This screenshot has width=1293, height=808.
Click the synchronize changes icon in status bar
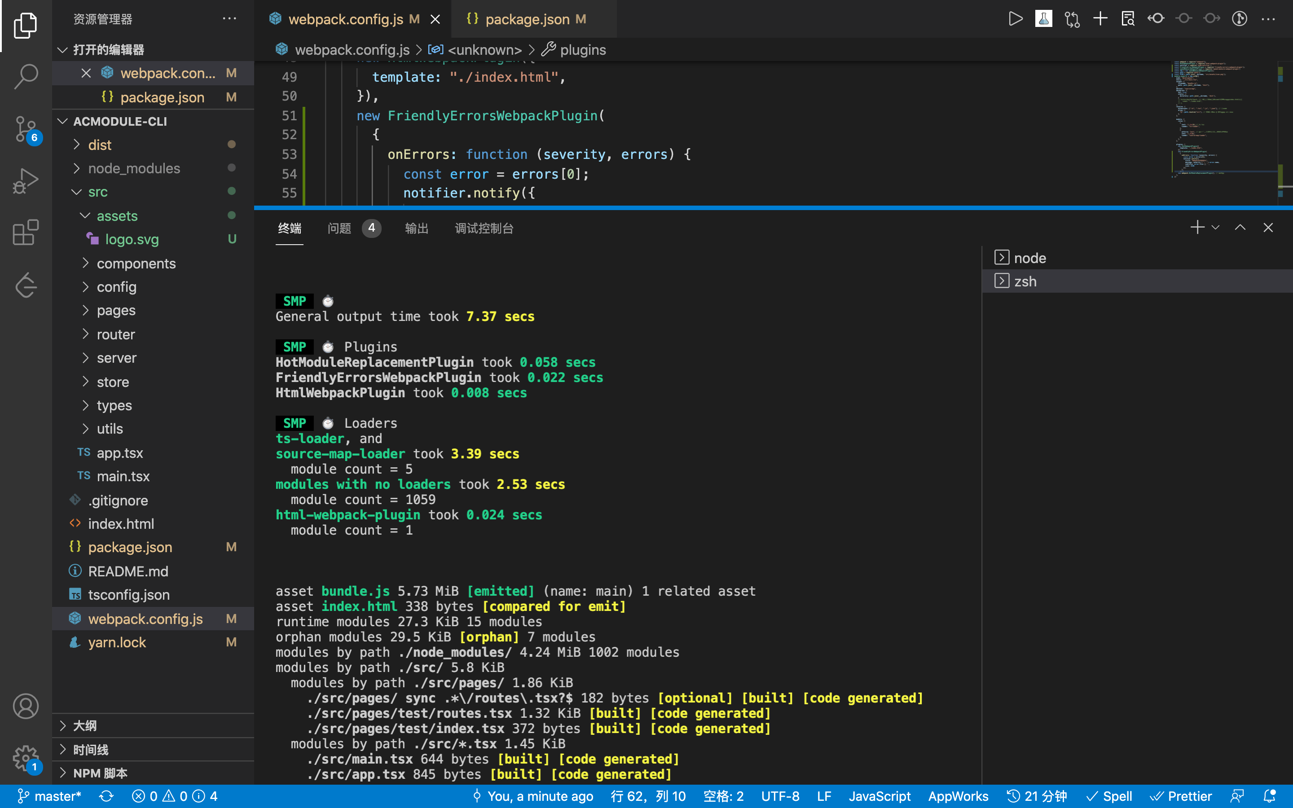[x=106, y=796]
